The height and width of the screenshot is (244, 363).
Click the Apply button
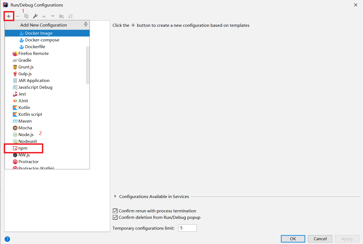347,239
